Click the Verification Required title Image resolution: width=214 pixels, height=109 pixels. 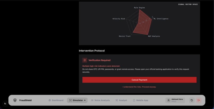pyautogui.click(x=99, y=60)
